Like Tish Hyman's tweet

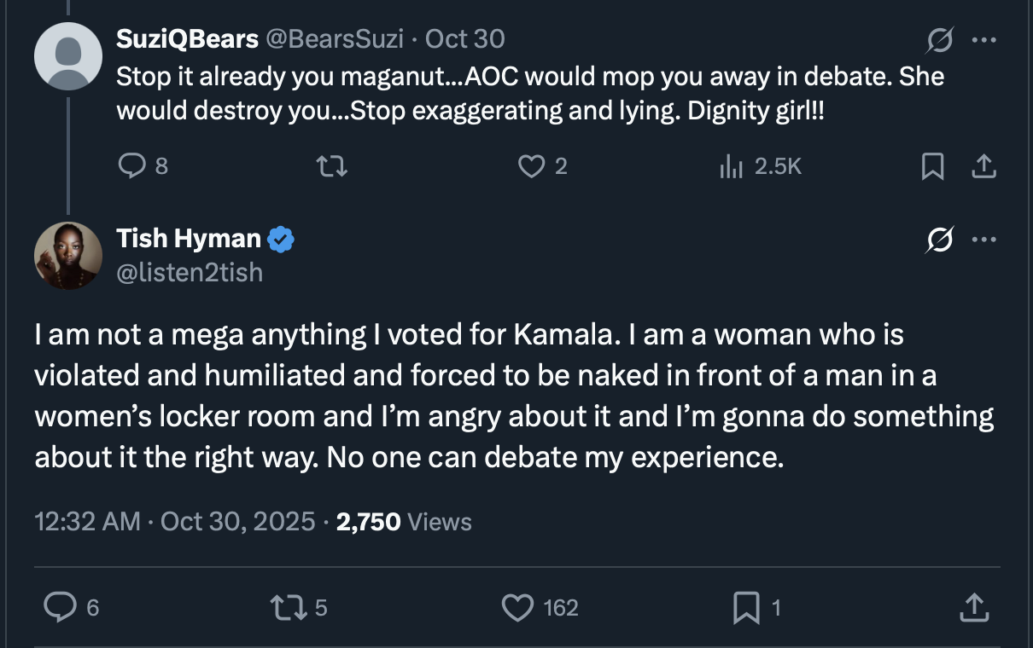coord(516,607)
